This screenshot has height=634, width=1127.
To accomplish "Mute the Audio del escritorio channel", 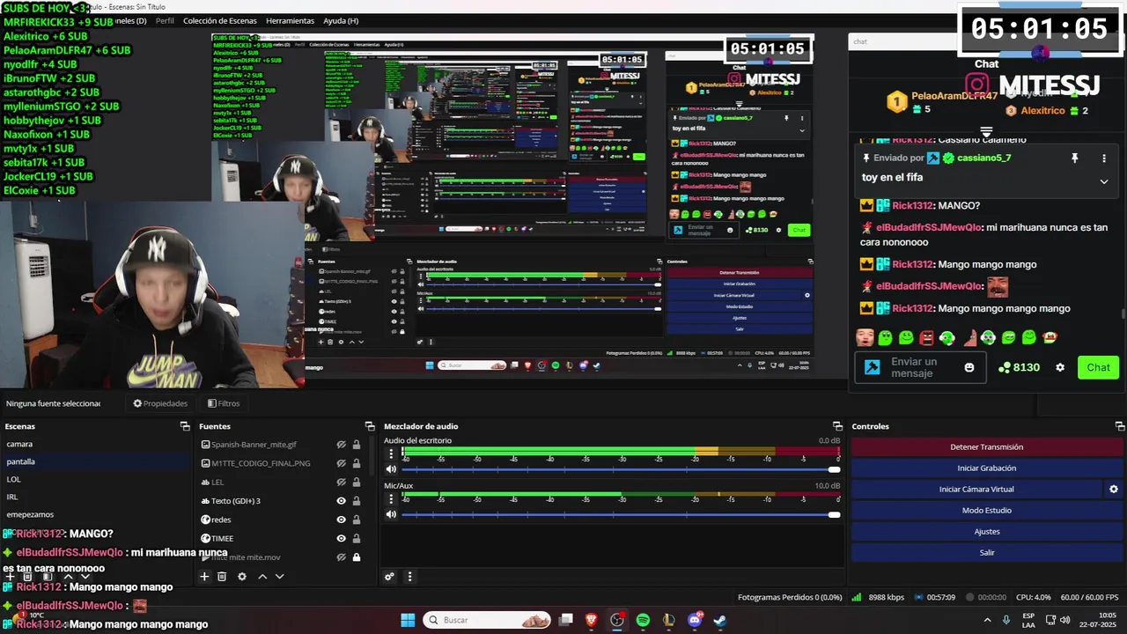I will 392,469.
